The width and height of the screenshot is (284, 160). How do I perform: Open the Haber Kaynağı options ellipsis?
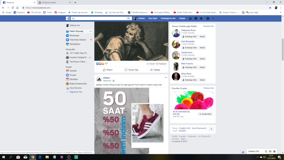tap(90, 31)
